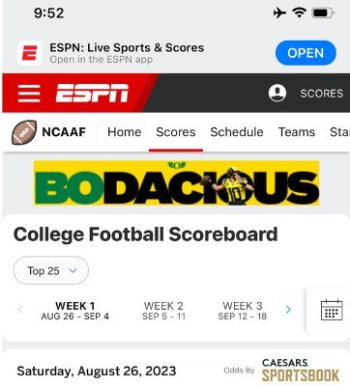Open the hamburger menu icon
The image size is (350, 386).
coord(29,94)
